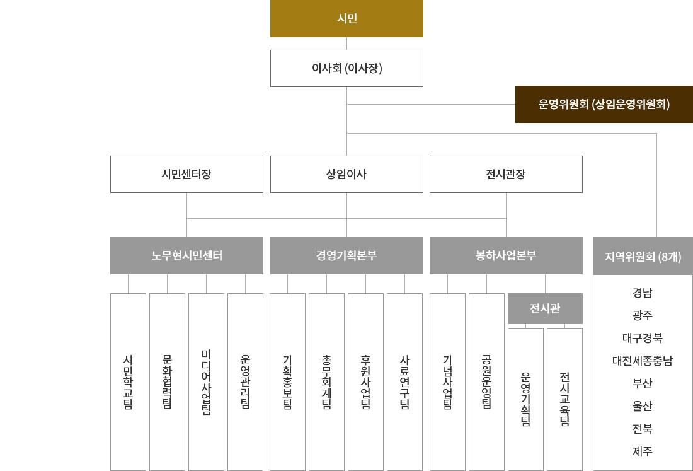Select the 후원사업팀 column
This screenshot has width=693, height=471.
(x=365, y=381)
